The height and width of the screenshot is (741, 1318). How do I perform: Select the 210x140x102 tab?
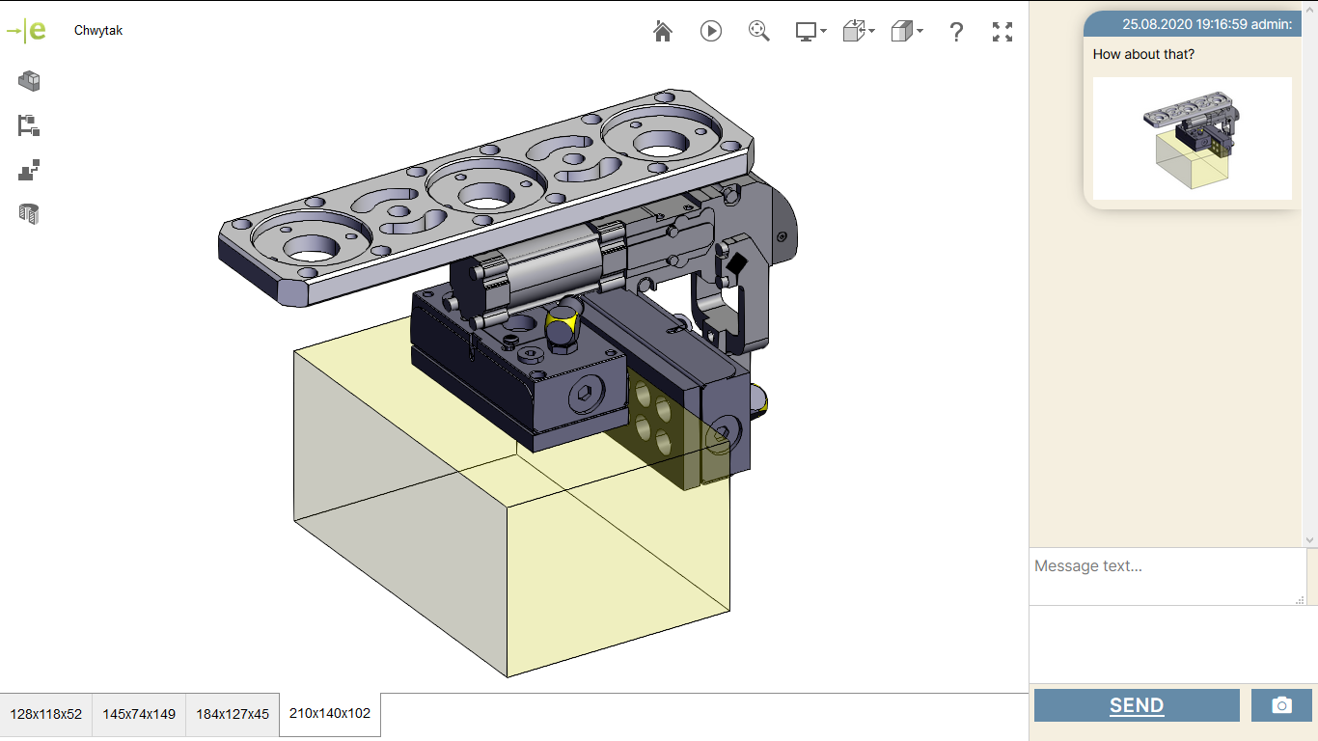pyautogui.click(x=330, y=714)
